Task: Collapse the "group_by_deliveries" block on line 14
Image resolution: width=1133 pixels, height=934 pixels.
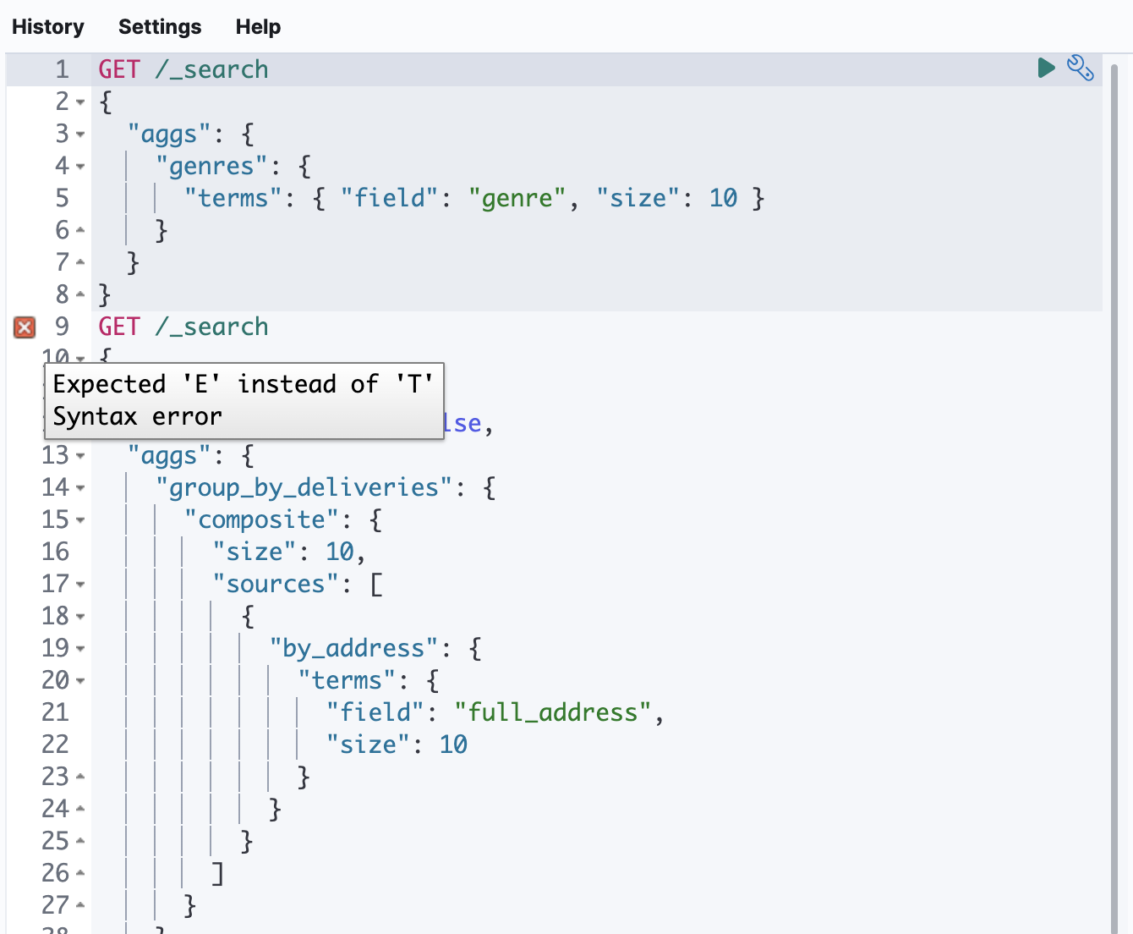Action: tap(79, 489)
